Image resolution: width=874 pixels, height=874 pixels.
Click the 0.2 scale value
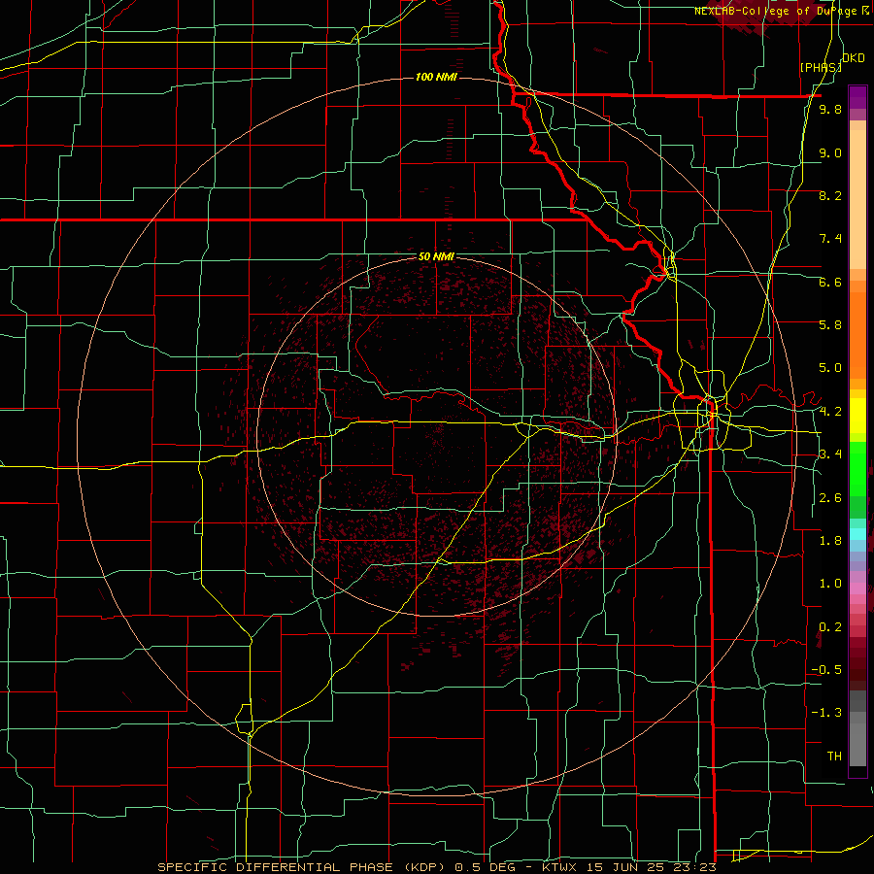pyautogui.click(x=830, y=627)
